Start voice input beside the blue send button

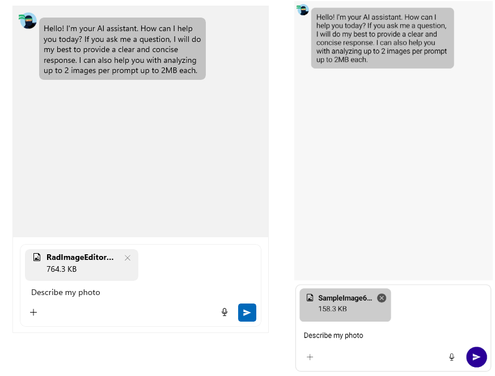click(x=225, y=312)
